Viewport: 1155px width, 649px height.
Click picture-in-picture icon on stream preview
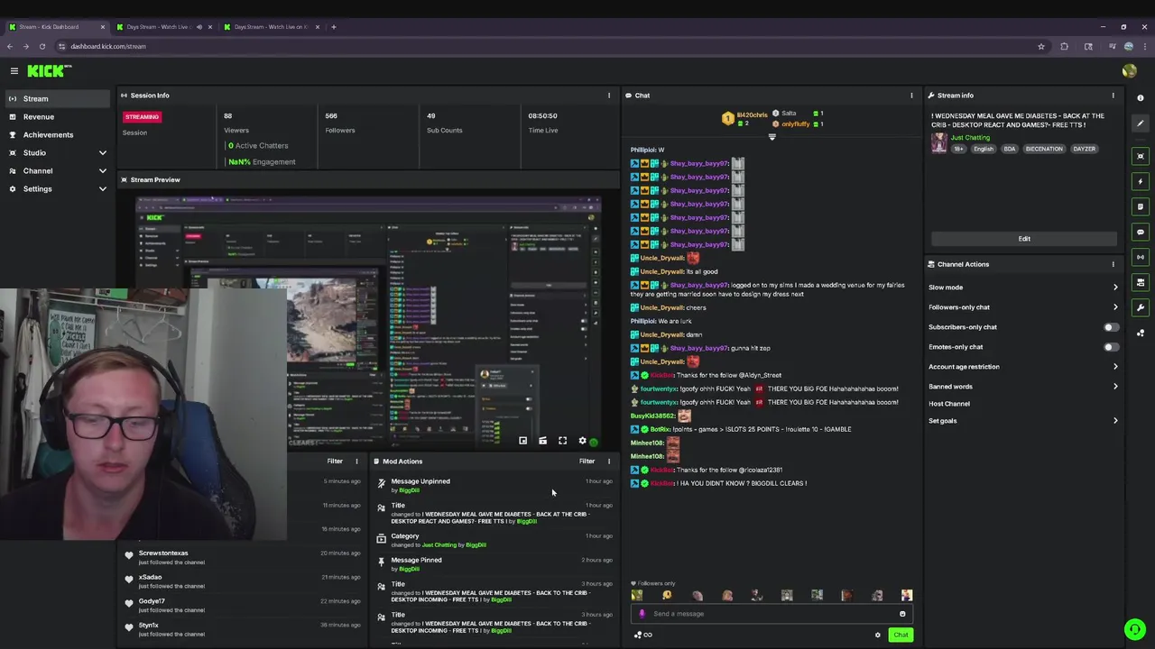click(522, 441)
